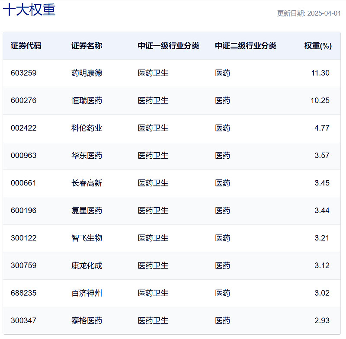Select security name 康龙化成
The width and height of the screenshot is (346, 339).
pyautogui.click(x=87, y=265)
